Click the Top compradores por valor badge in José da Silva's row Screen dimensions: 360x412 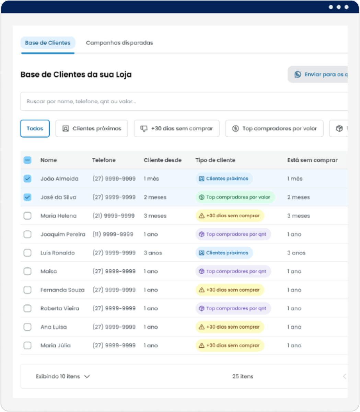(x=235, y=197)
